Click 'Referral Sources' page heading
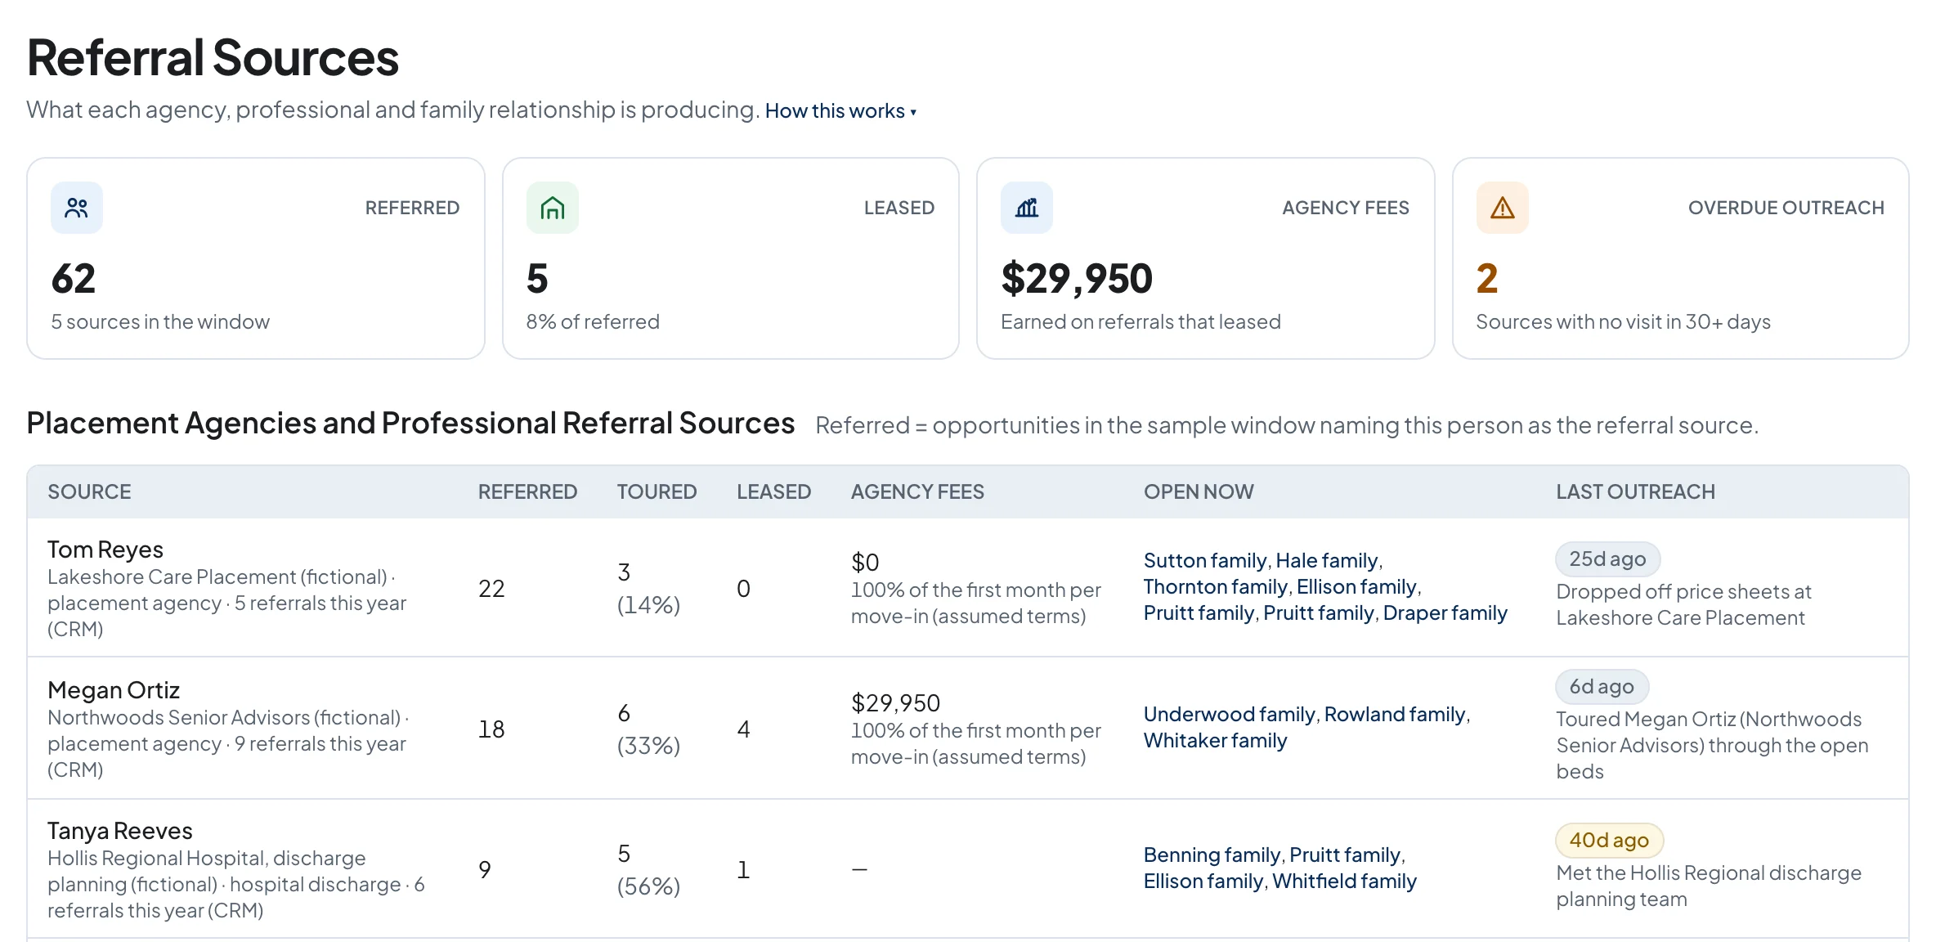This screenshot has height=942, width=1936. 213,58
